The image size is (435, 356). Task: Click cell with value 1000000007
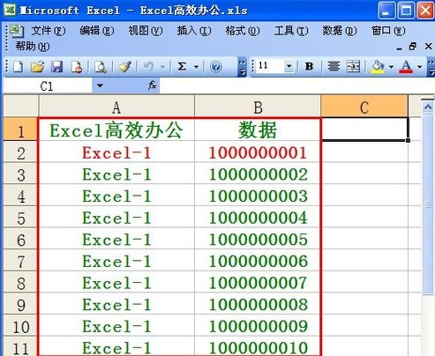[x=258, y=282]
